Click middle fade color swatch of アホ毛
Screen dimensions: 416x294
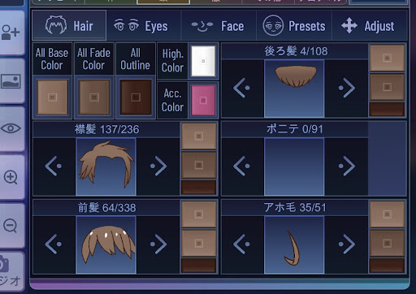click(387, 244)
